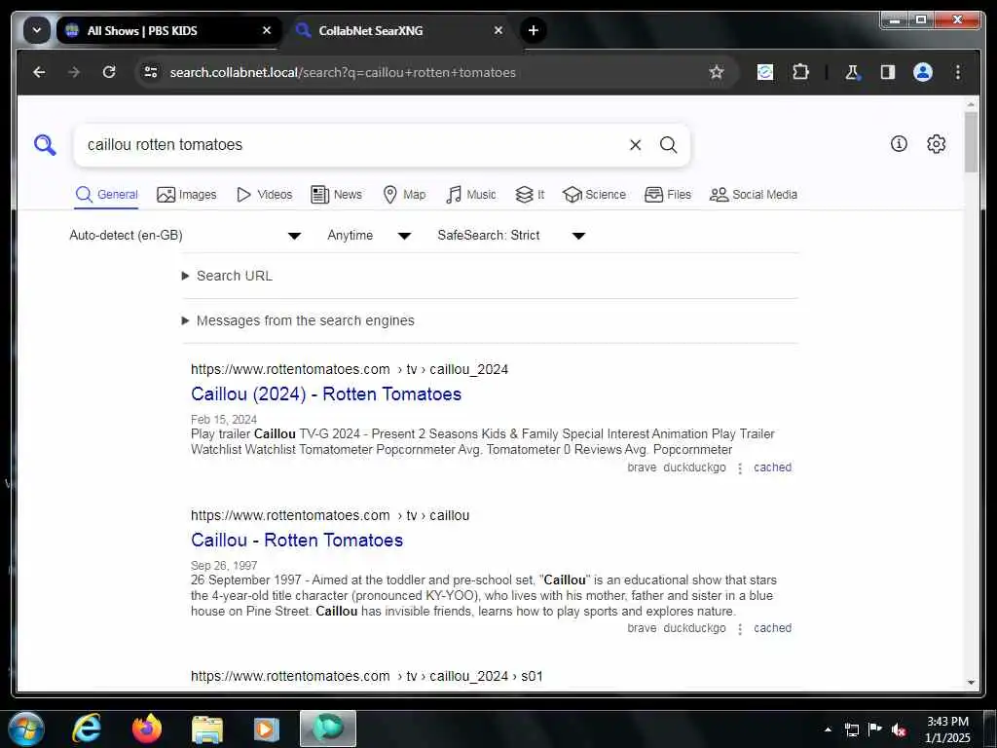This screenshot has height=748, width=997.
Task: Click the page vertical scrollbar thumb
Action: pos(971,142)
